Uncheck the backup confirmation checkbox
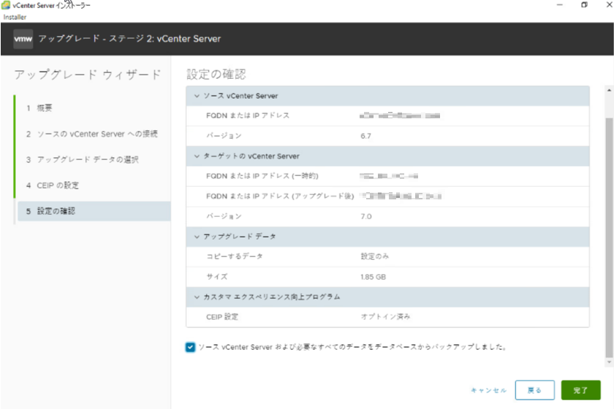This screenshot has width=614, height=409. [x=191, y=348]
